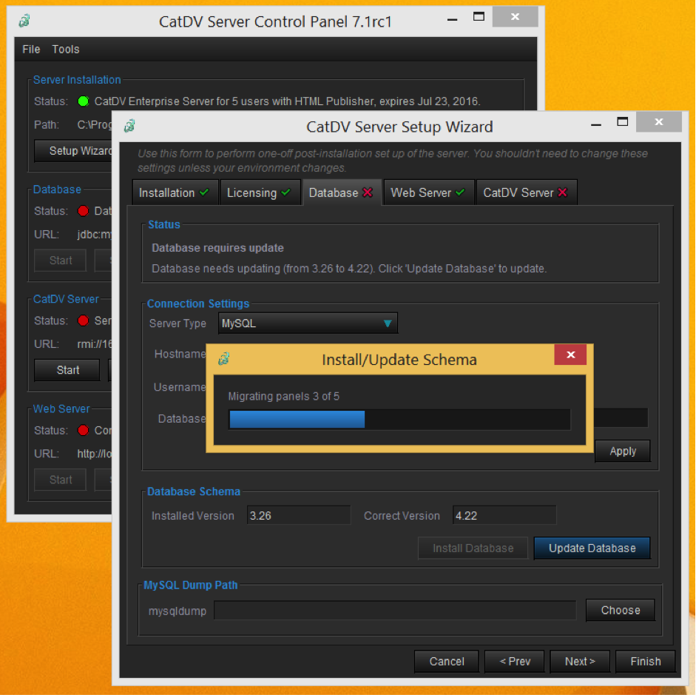Click the CatDV icon in Install/Update Schema dialog

pos(224,360)
